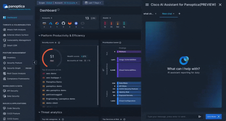Switch to the 'what sh...' chat tab
Image resolution: width=226 pixels, height=121 pixels.
(148, 14)
